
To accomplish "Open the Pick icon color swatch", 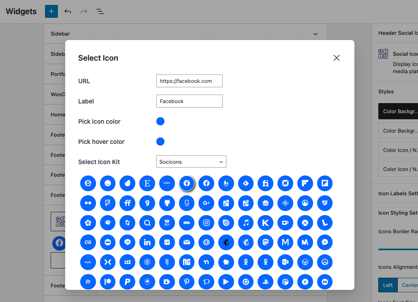I will pos(160,121).
